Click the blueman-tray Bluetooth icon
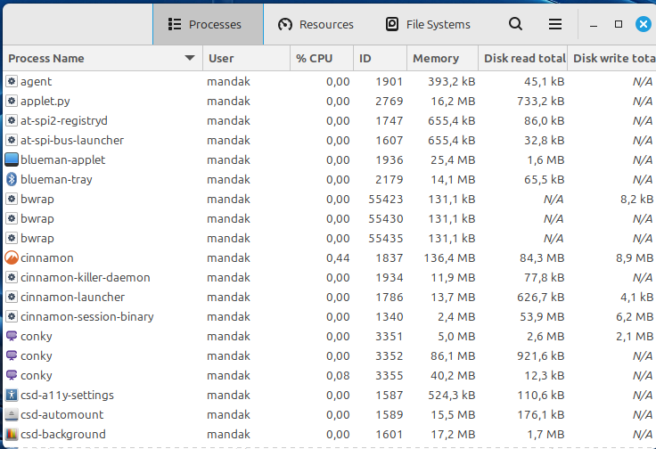The width and height of the screenshot is (656, 449). 12,179
